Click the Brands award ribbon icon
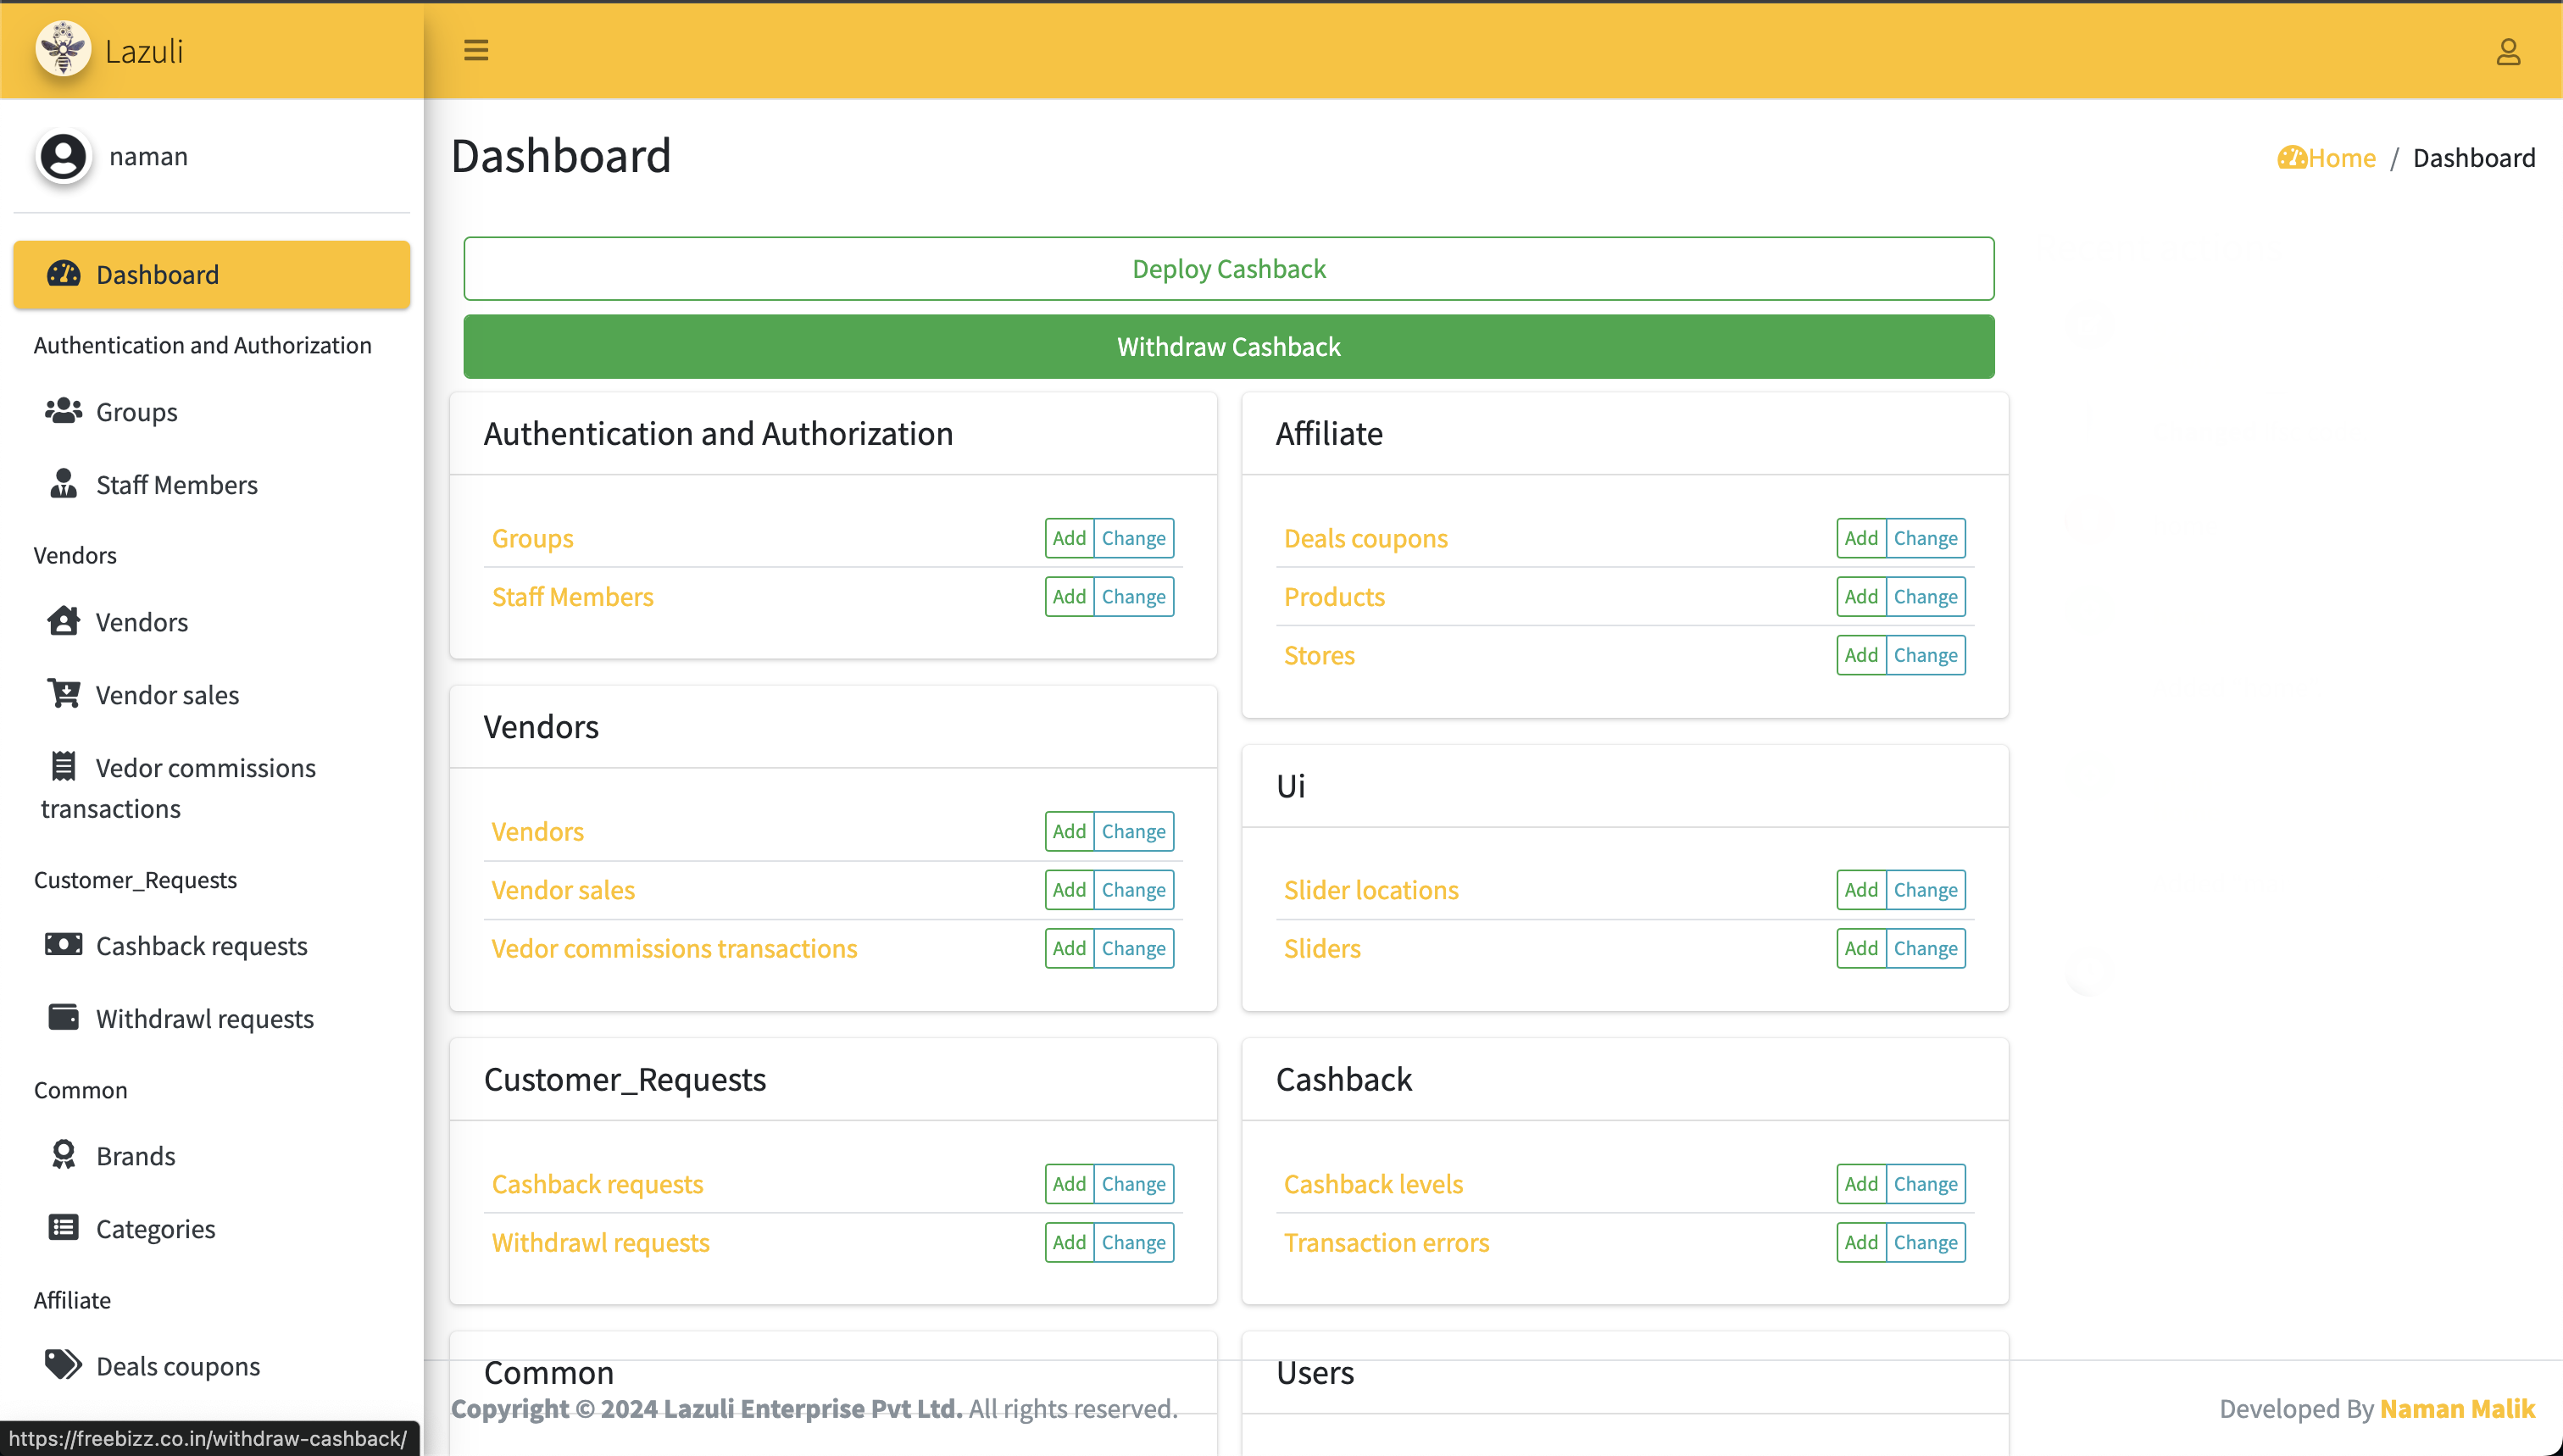 pyautogui.click(x=64, y=1154)
